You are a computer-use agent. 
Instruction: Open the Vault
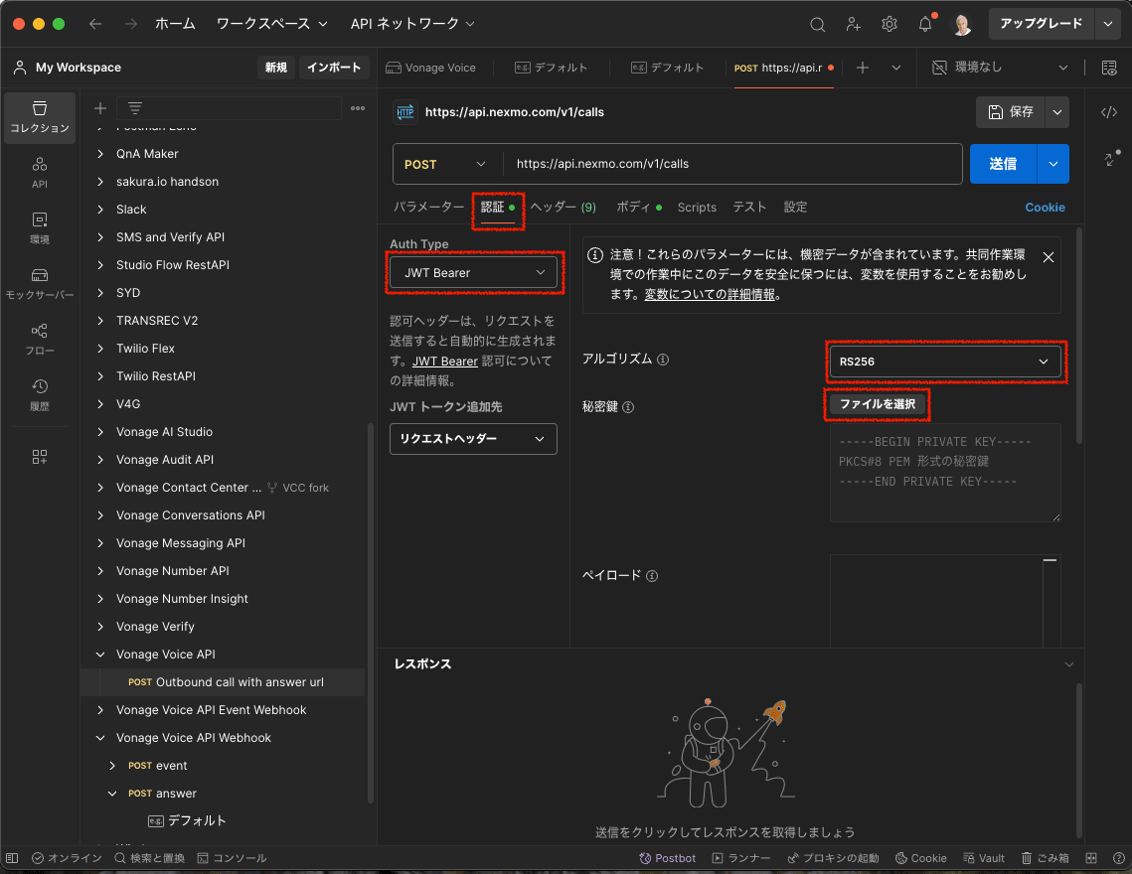point(983,857)
